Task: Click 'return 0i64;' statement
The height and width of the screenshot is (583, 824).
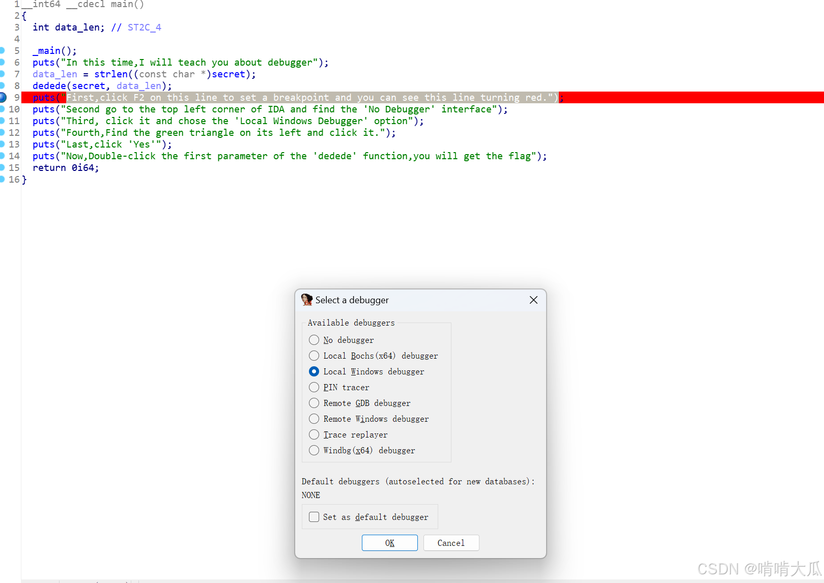Action: (x=66, y=168)
